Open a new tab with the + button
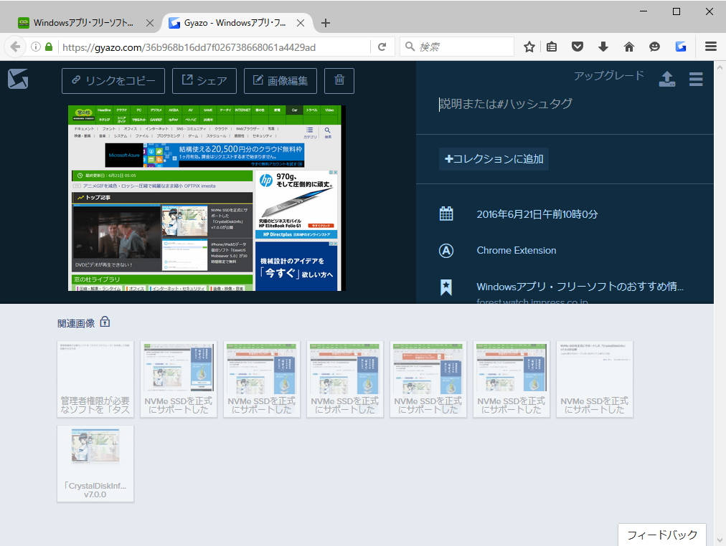Screen dimensions: 726x546 point(326,22)
